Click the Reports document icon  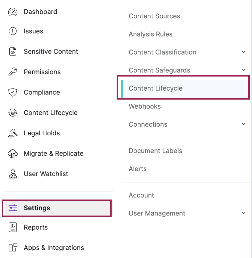(13, 227)
